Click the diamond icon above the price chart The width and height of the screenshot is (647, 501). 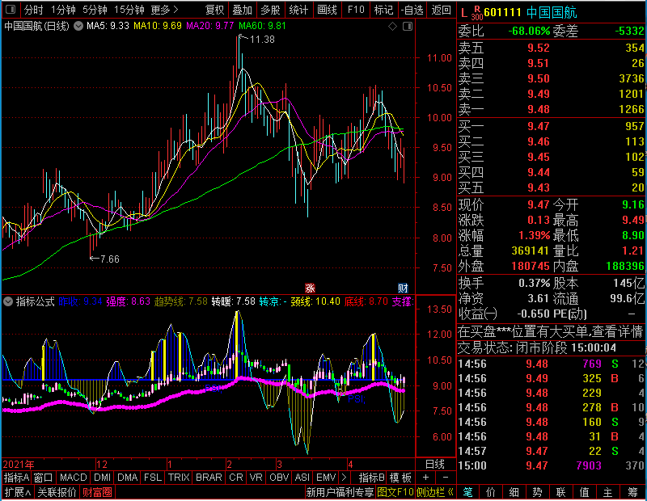click(393, 27)
